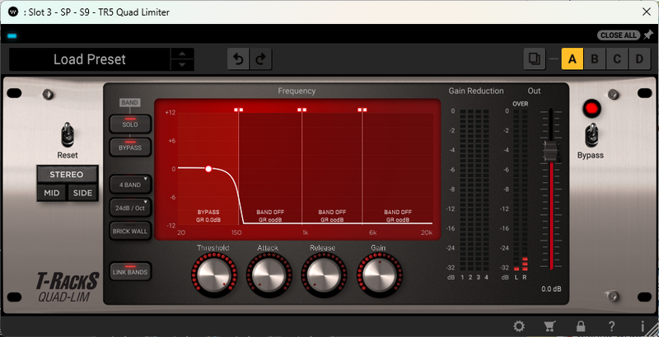The height and width of the screenshot is (337, 659).
Task: Flip the Reset toggle switch
Action: coord(68,134)
